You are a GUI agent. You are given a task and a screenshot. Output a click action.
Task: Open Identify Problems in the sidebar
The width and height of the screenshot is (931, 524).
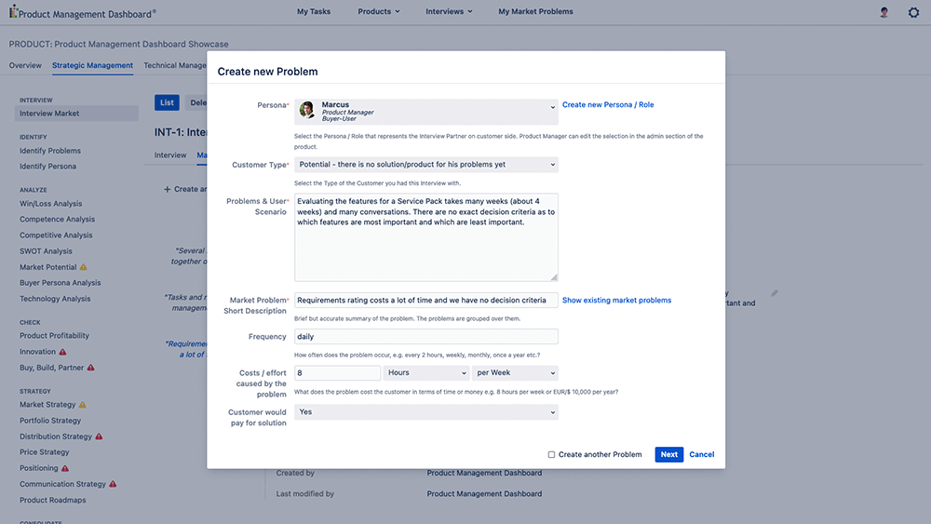click(x=50, y=151)
